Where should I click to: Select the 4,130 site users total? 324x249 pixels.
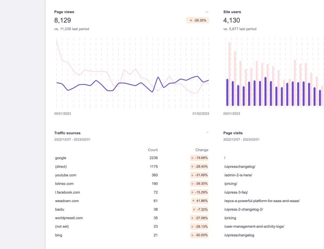pos(232,20)
